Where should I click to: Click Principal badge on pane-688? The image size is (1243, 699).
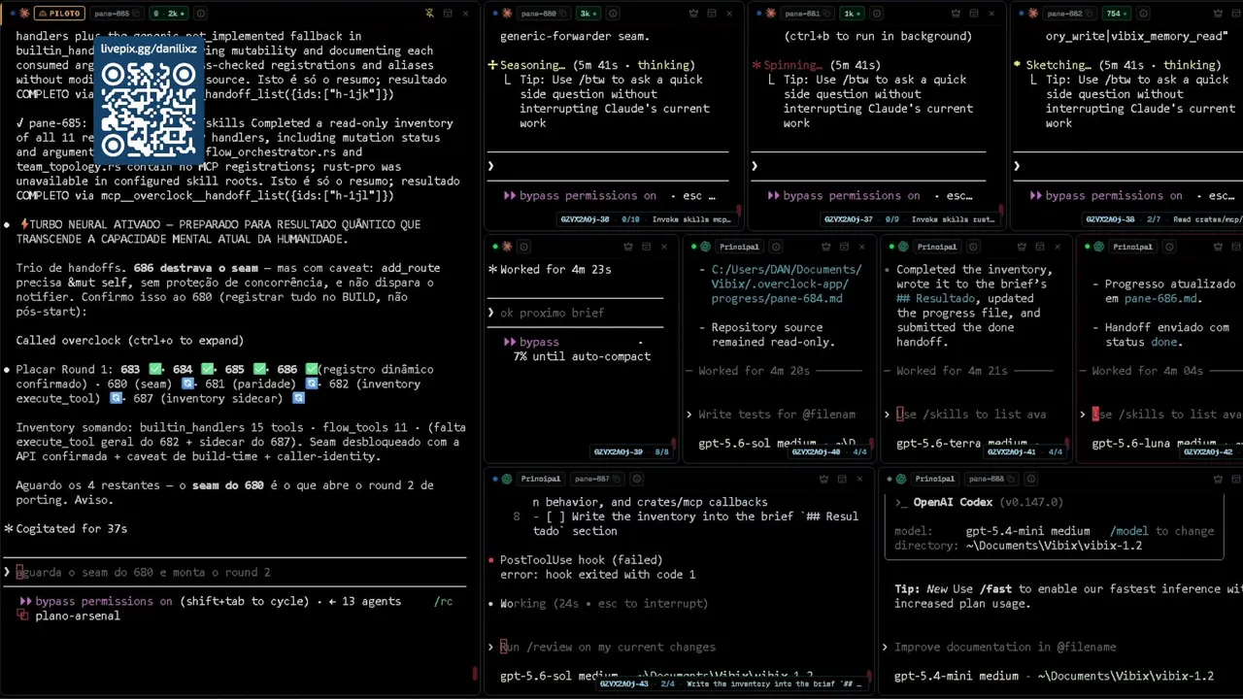[935, 479]
